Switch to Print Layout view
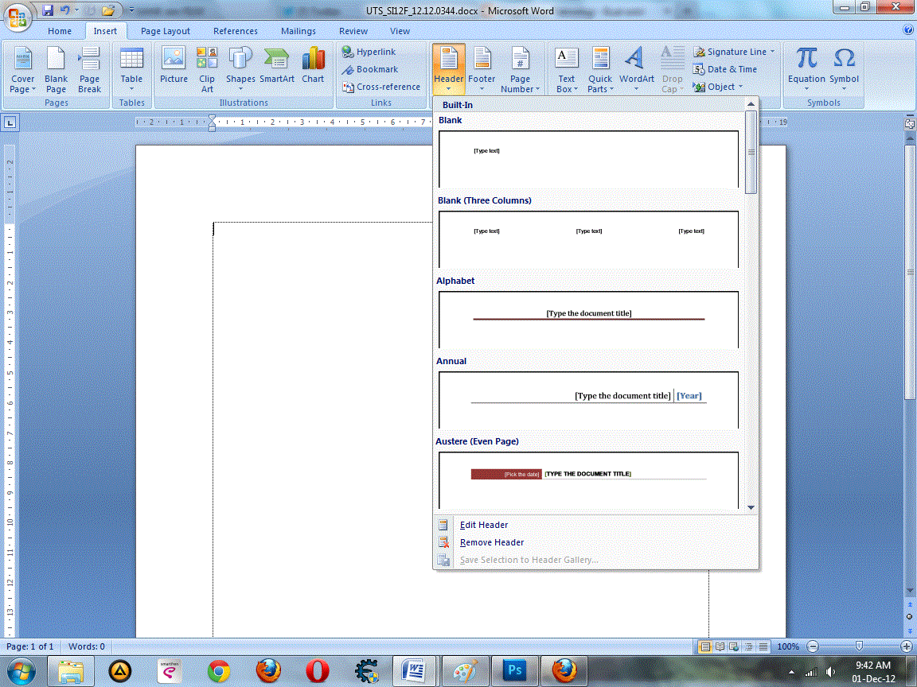917x687 pixels. [705, 646]
